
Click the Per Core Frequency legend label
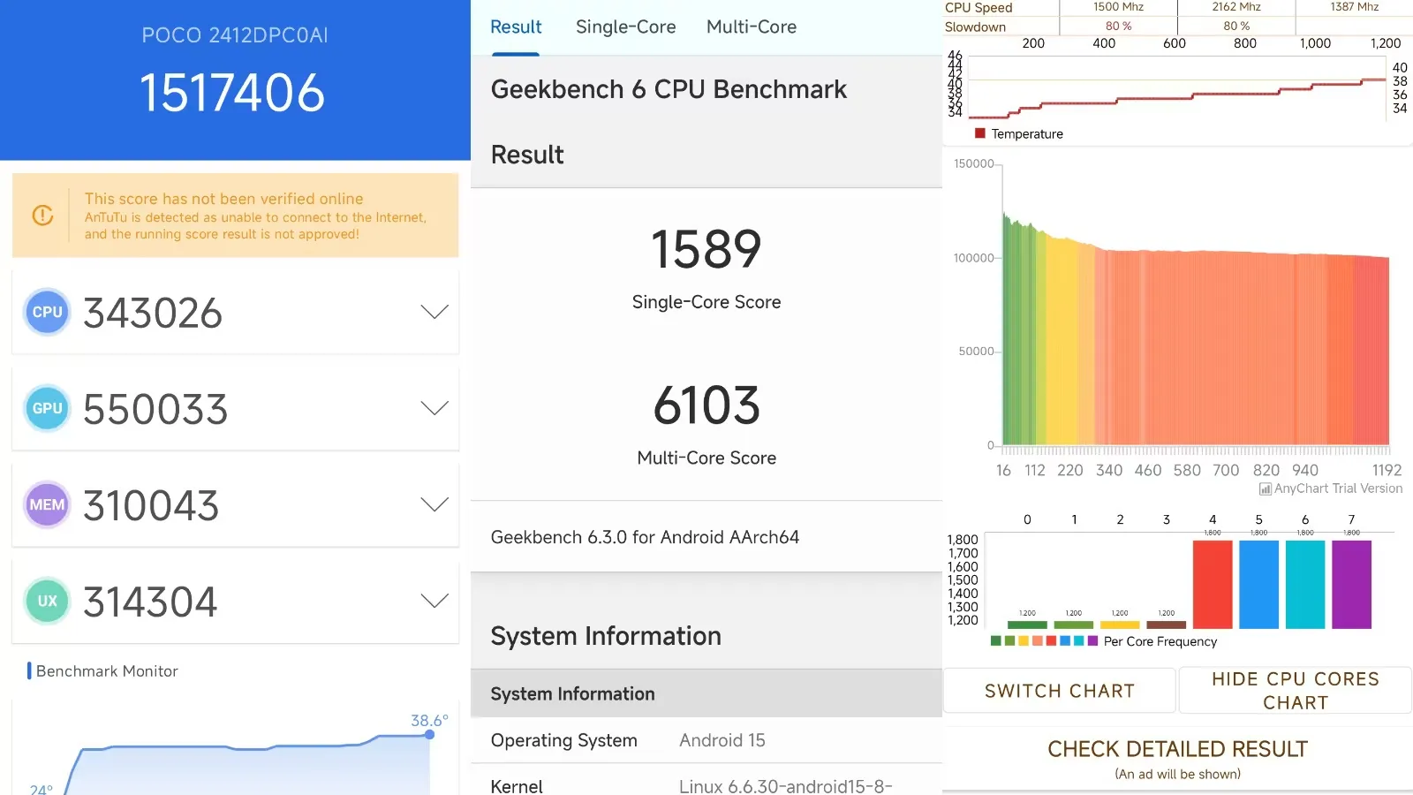pyautogui.click(x=1160, y=641)
